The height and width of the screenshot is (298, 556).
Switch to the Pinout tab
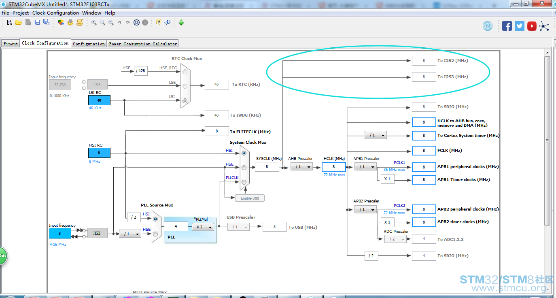pyautogui.click(x=11, y=44)
